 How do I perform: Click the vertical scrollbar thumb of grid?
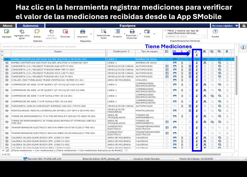[x=236, y=75]
